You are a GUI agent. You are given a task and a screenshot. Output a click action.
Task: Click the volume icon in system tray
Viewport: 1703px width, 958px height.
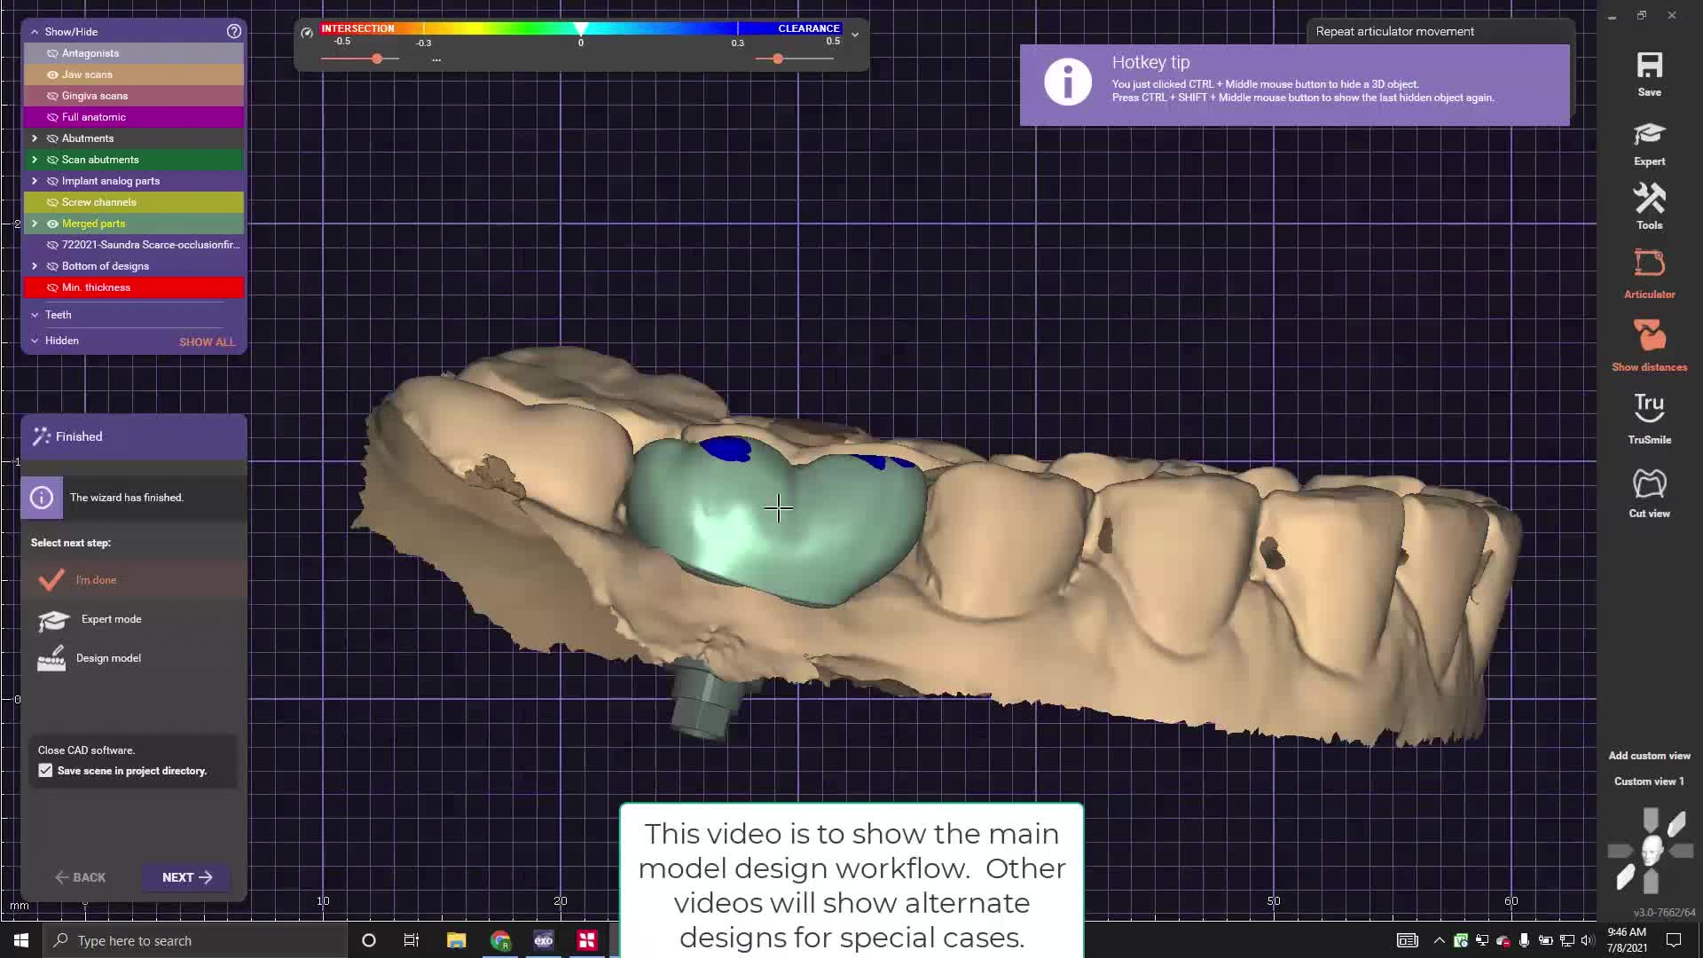point(1588,940)
